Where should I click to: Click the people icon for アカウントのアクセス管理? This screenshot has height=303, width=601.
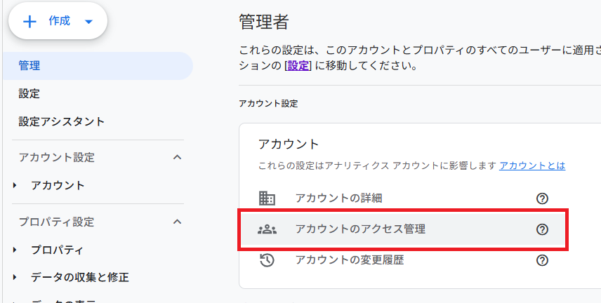pos(267,229)
